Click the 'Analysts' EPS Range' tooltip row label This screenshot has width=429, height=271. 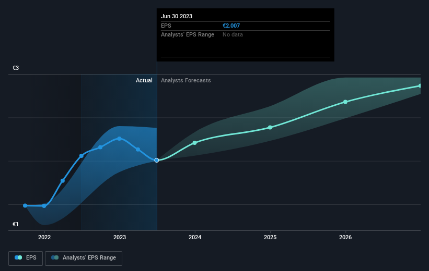coord(188,35)
